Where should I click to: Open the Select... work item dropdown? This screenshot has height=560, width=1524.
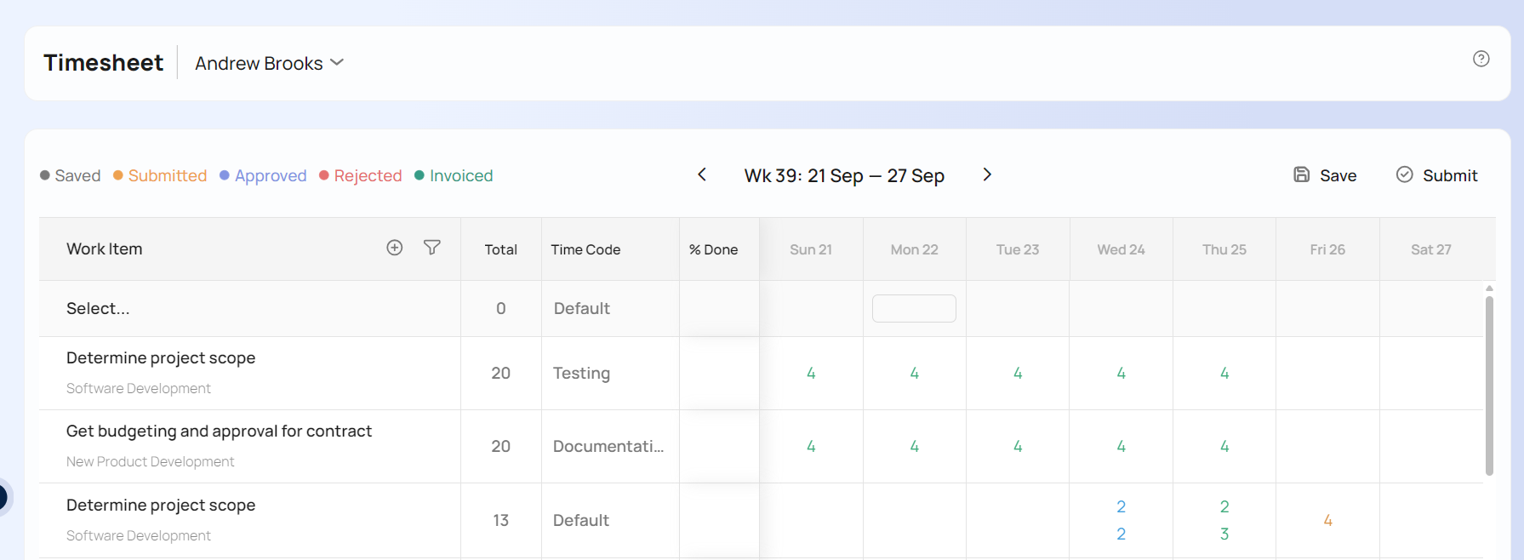(x=98, y=308)
